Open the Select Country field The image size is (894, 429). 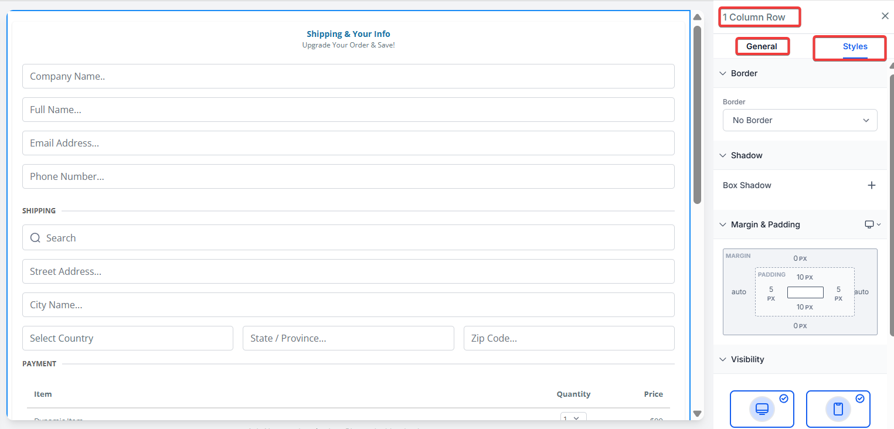[x=127, y=338]
